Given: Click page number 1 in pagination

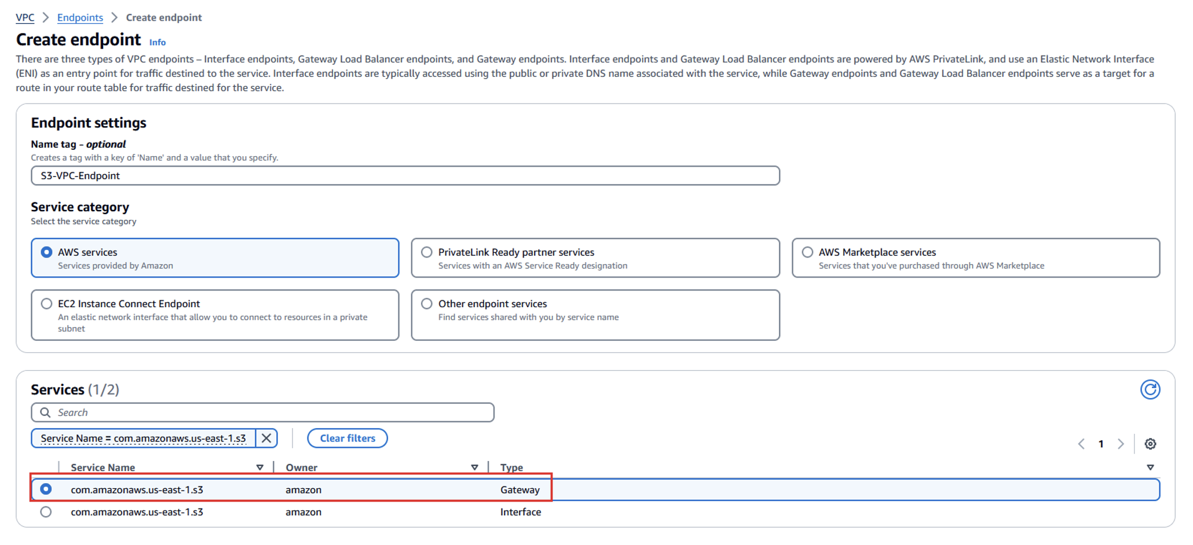Looking at the screenshot, I should [1101, 444].
